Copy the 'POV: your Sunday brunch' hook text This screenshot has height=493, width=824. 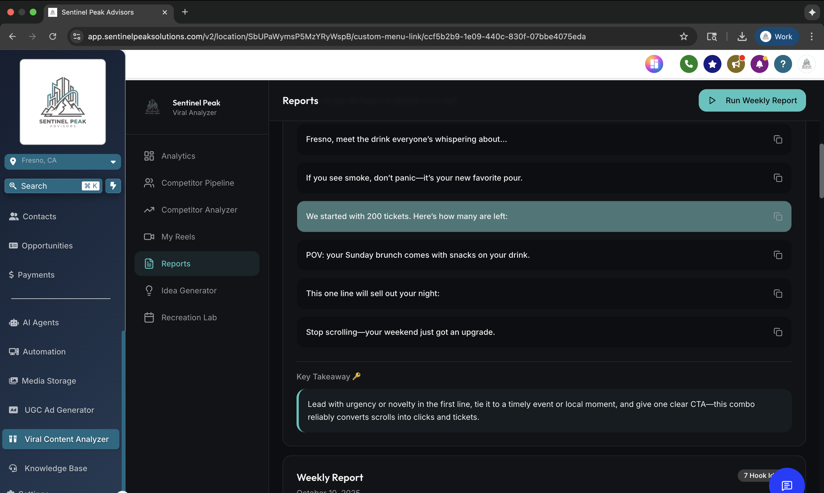[x=778, y=255]
